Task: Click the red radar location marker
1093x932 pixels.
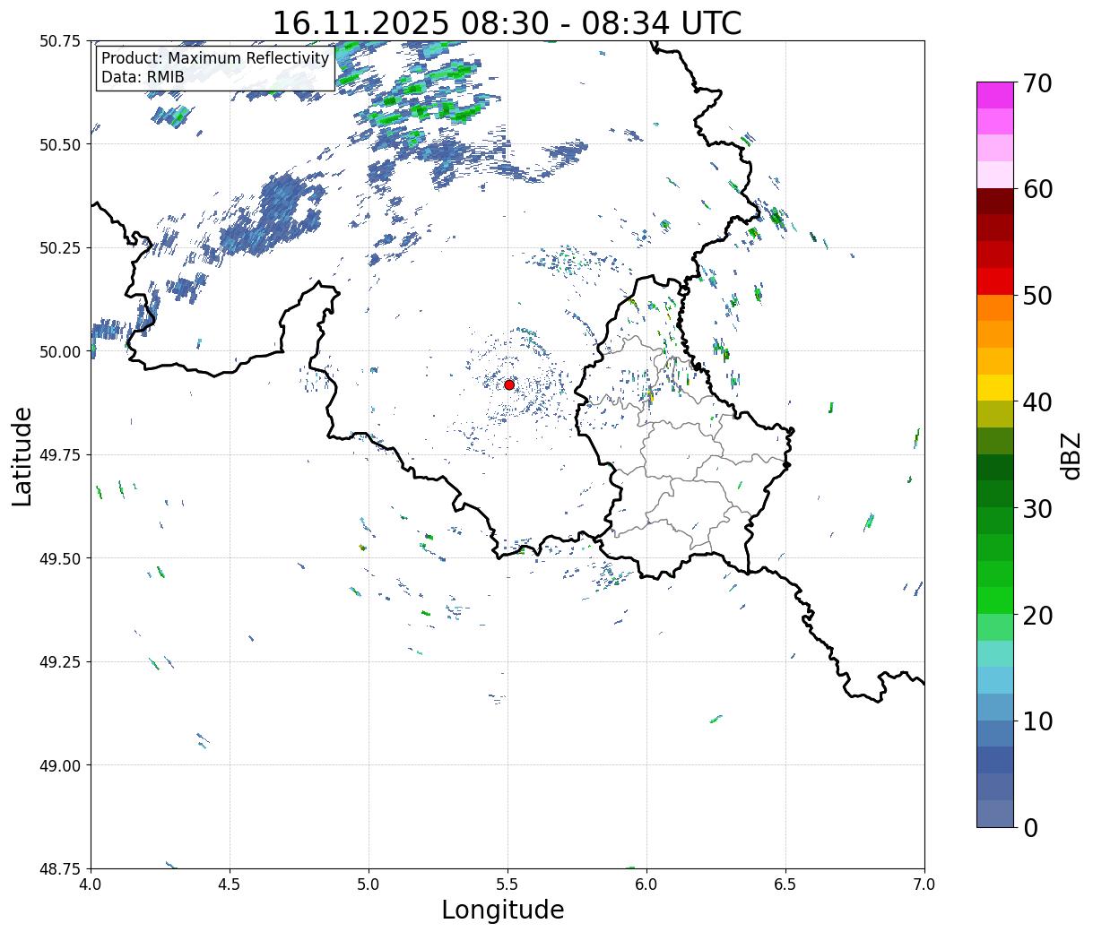Action: tap(509, 384)
